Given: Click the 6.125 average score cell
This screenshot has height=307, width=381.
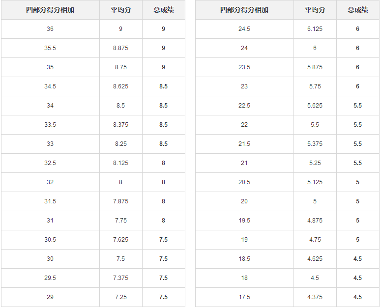Looking at the screenshot, I should (315, 29).
